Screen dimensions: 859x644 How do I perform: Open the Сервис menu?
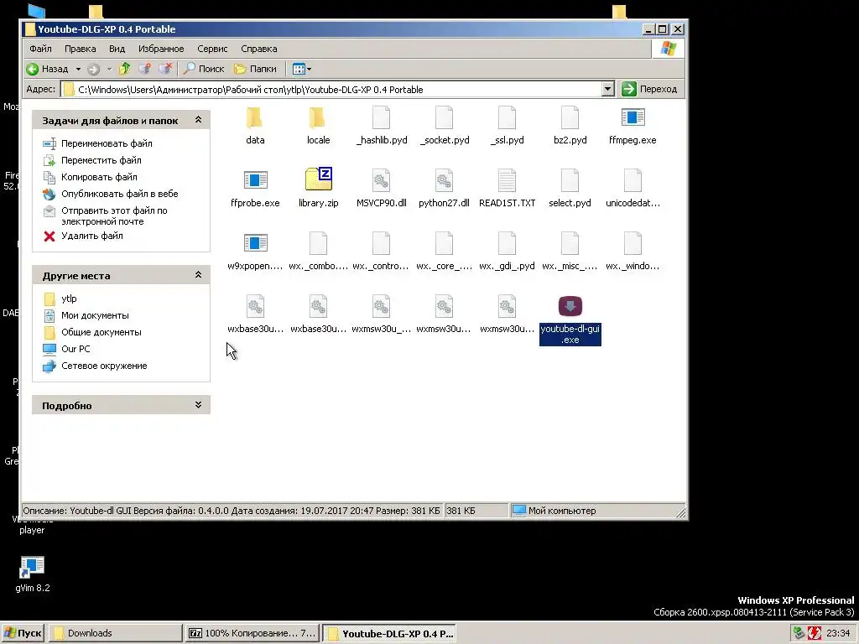tap(212, 49)
